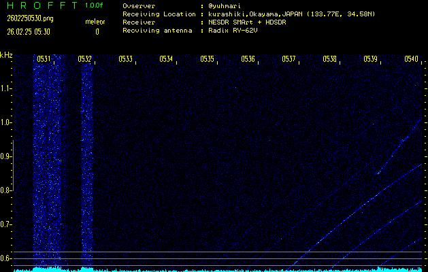Viewport: 428px width, 272px height.
Task: Click the kHz axis unit label
Action: 6,55
